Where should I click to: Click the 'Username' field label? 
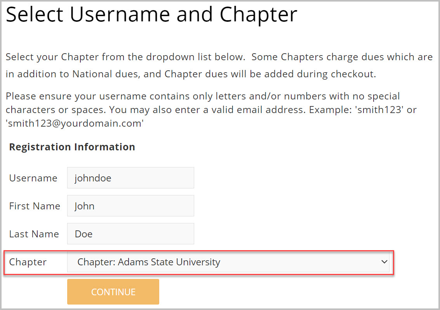33,178
